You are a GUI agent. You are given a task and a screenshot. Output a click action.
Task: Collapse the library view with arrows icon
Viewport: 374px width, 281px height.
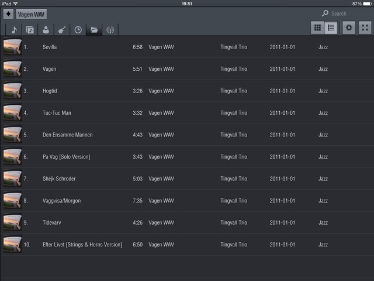[x=365, y=28]
